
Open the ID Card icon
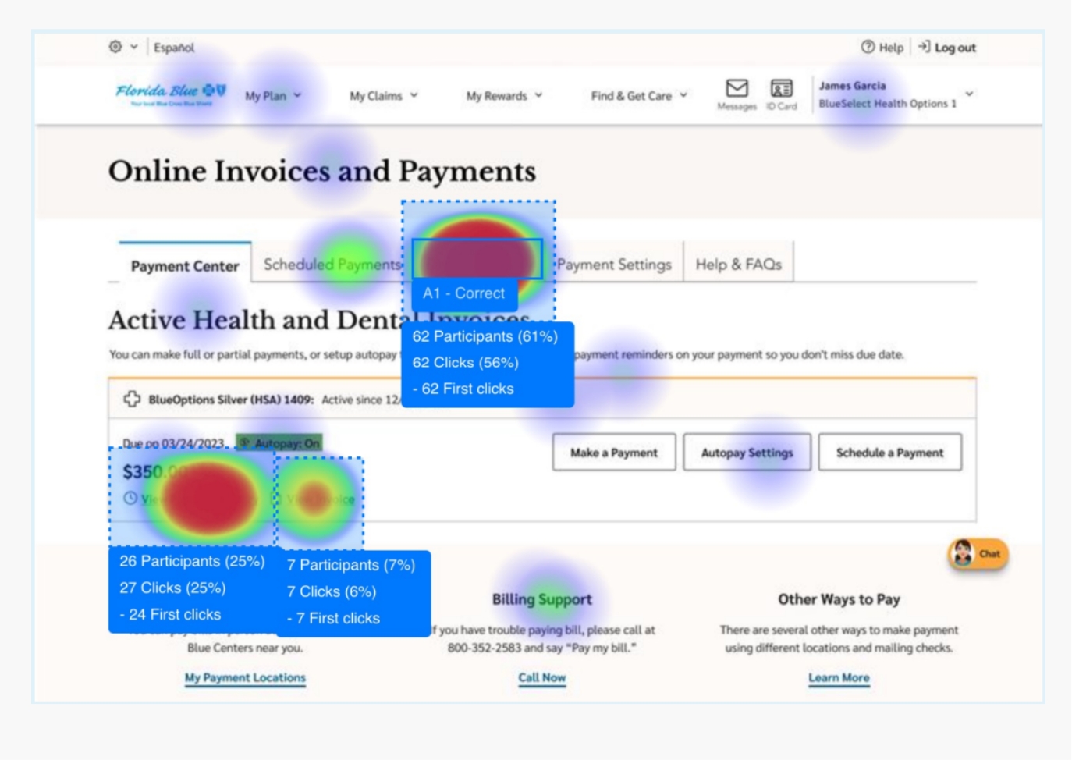tap(781, 88)
